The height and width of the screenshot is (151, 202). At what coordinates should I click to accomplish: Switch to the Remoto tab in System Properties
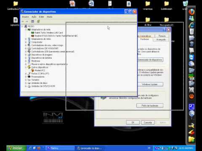pos(162,36)
